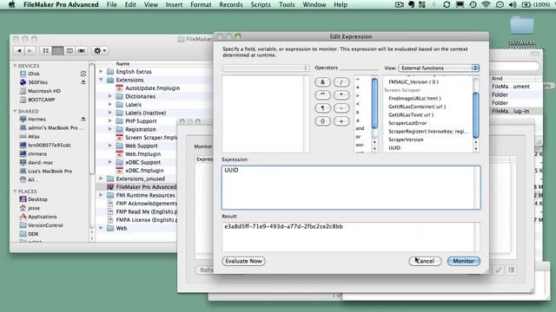Insert the double quotes operator
This screenshot has width=556, height=312.
pos(322,95)
